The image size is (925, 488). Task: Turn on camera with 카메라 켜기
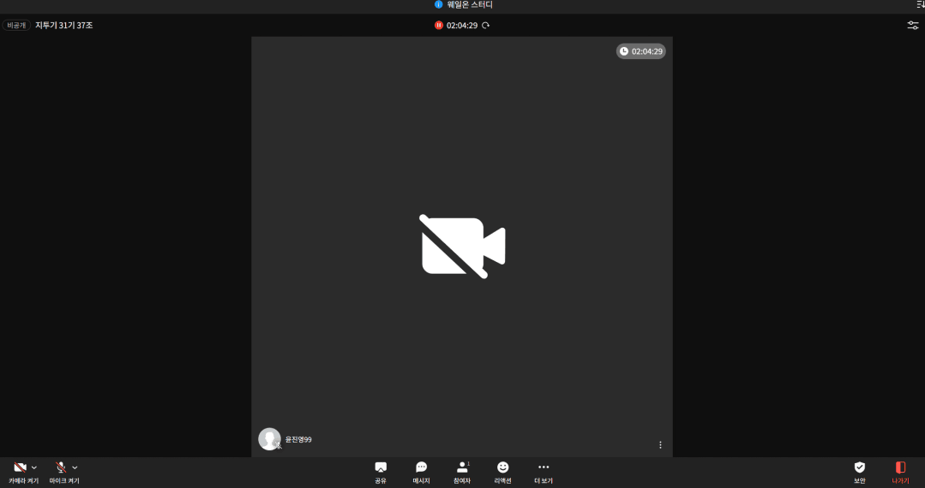tap(20, 470)
